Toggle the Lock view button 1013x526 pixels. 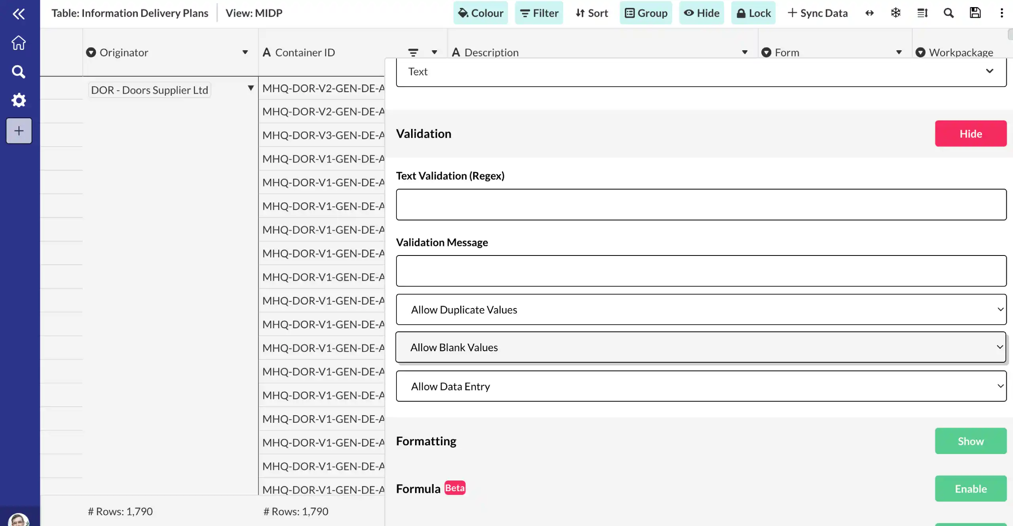pos(753,13)
